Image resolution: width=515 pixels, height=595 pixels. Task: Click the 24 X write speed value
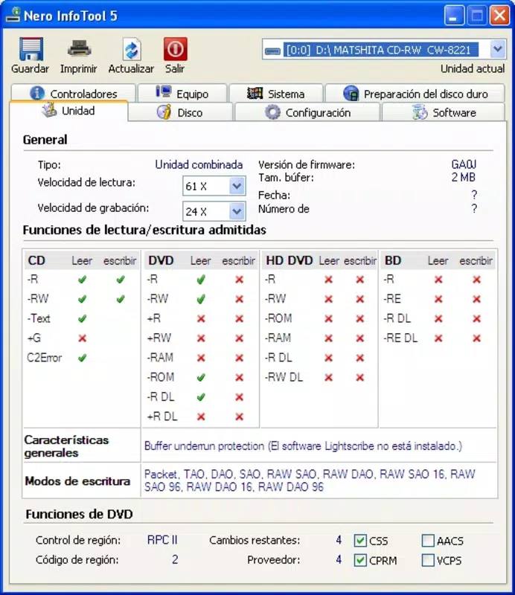coord(196,212)
